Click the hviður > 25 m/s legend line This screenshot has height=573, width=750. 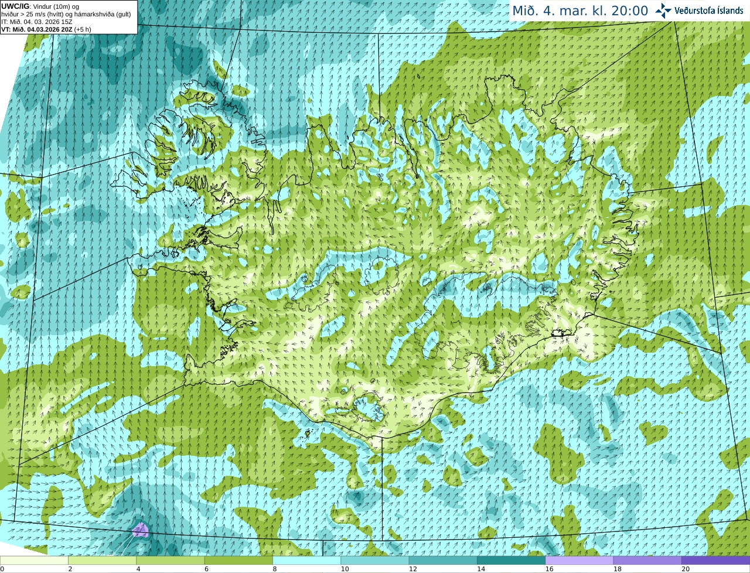(66, 14)
